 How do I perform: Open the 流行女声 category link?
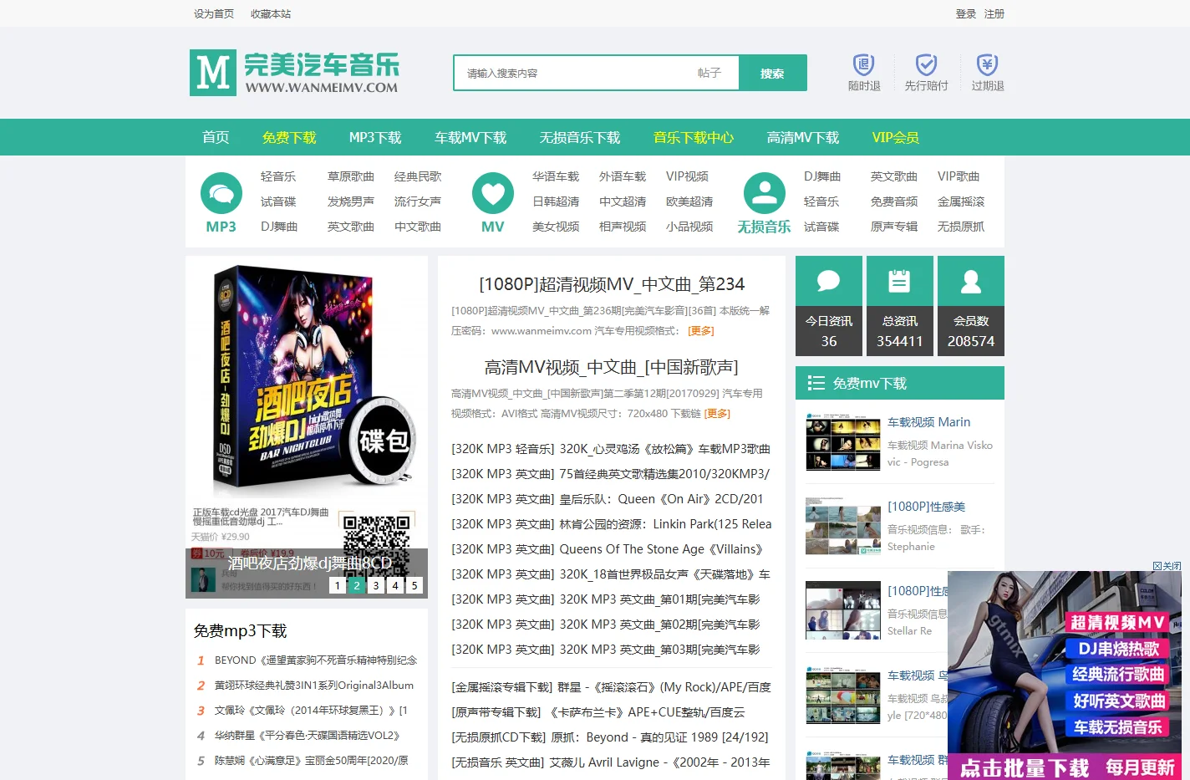coord(418,201)
